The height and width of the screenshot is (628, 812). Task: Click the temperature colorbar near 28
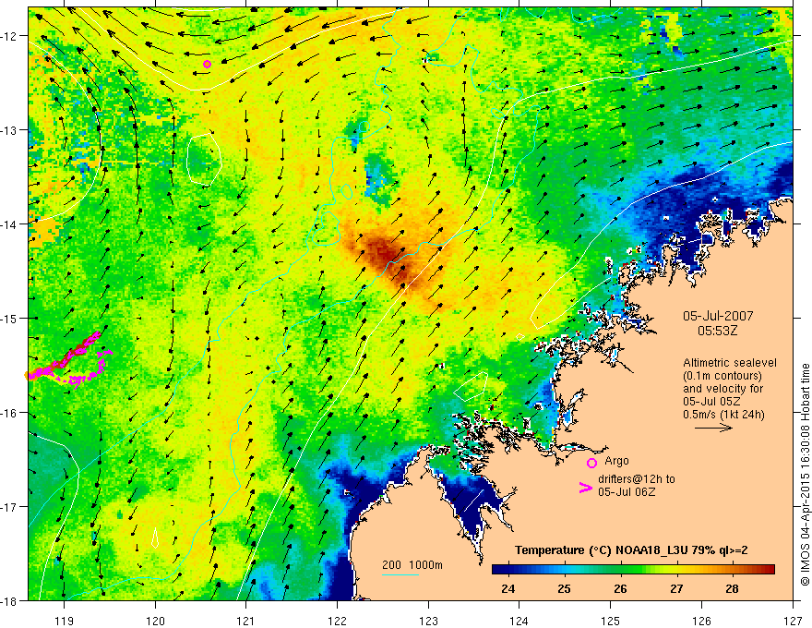(x=732, y=569)
